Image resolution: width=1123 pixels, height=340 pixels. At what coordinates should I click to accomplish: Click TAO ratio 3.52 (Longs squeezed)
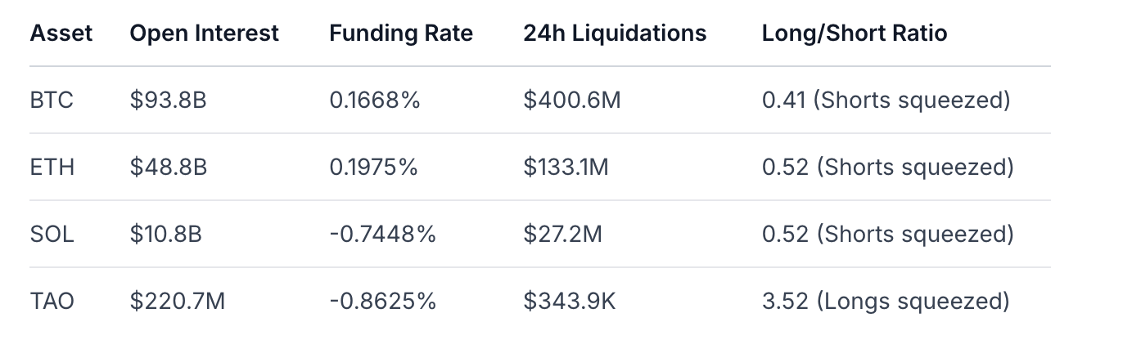[x=886, y=302]
